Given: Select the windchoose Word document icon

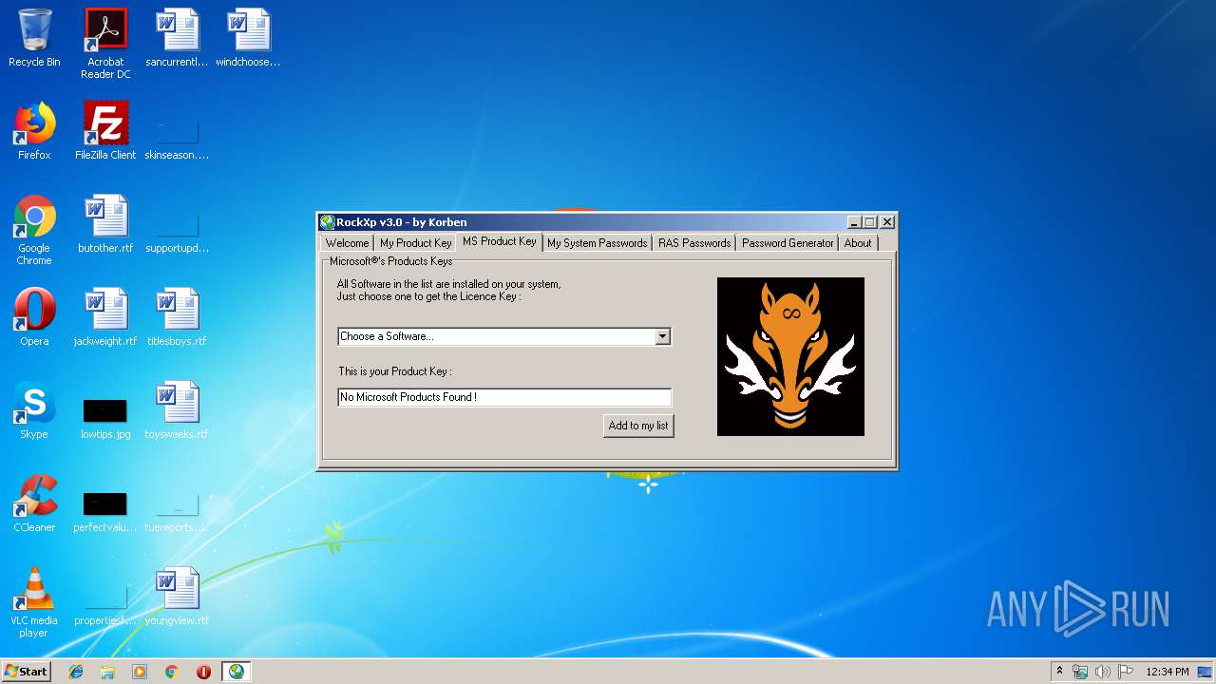Looking at the screenshot, I should (x=248, y=38).
